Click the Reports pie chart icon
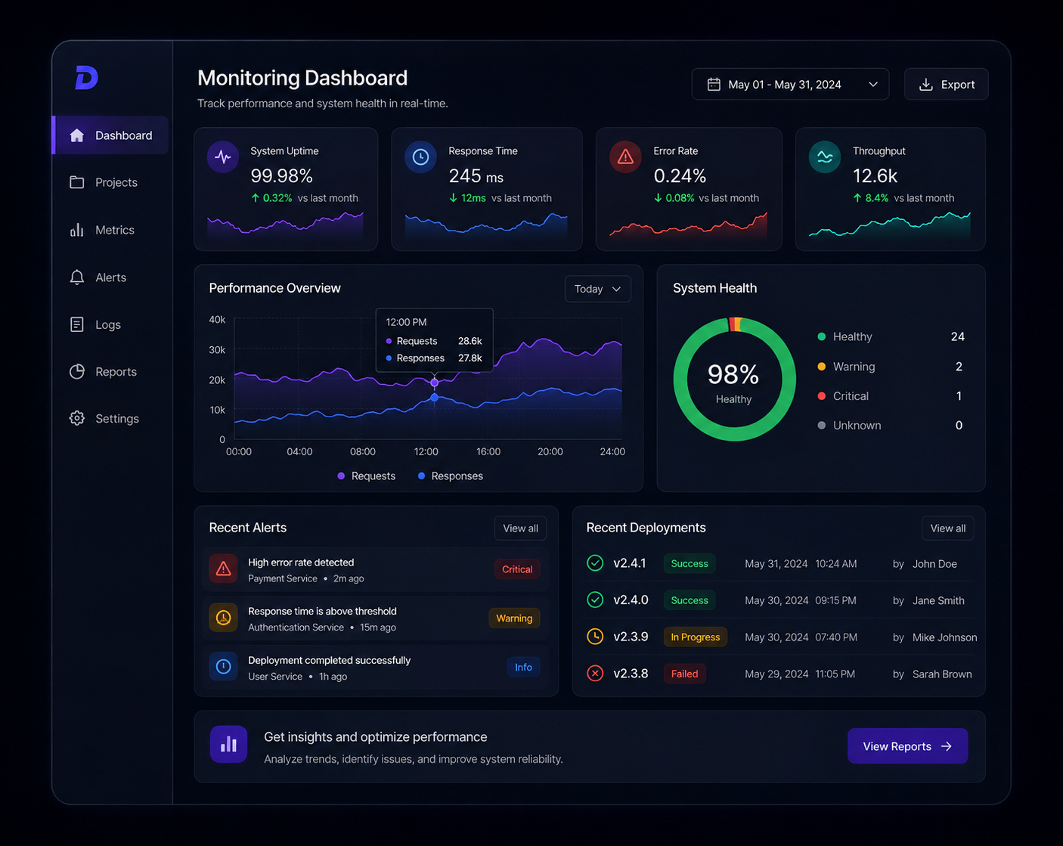Image resolution: width=1063 pixels, height=846 pixels. click(76, 372)
